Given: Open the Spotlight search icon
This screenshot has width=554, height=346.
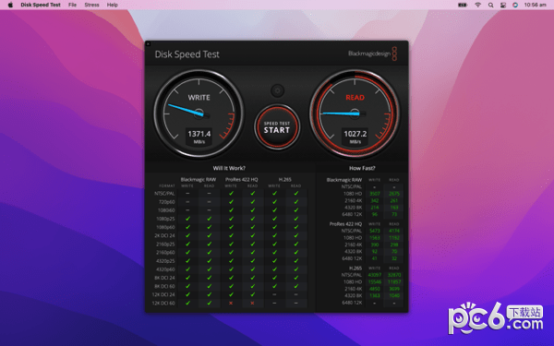Looking at the screenshot, I should tap(491, 5).
